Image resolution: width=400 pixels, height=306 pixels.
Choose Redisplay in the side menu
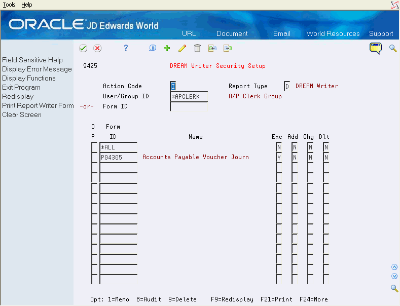point(18,97)
